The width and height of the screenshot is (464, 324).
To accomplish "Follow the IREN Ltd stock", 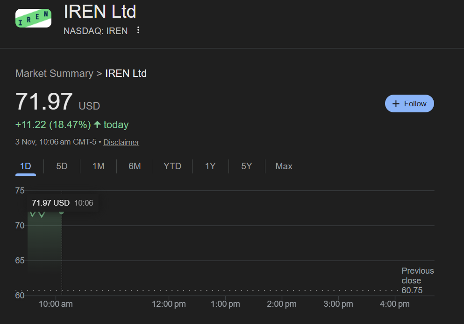I will [x=409, y=103].
